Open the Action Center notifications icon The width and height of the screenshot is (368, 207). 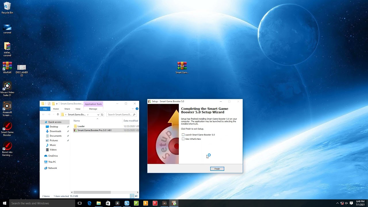(x=351, y=203)
